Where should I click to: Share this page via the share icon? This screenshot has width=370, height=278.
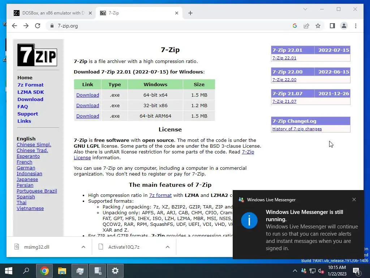point(306,26)
